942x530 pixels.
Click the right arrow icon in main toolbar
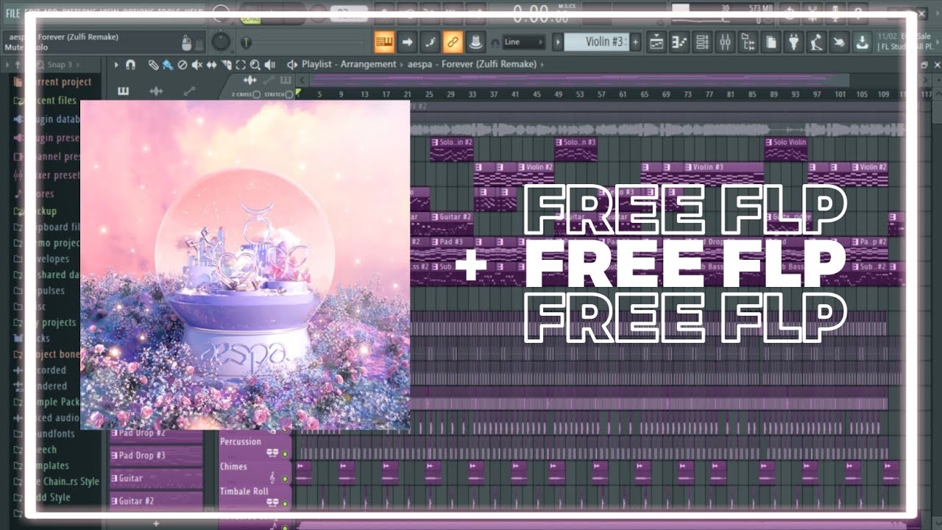(407, 43)
